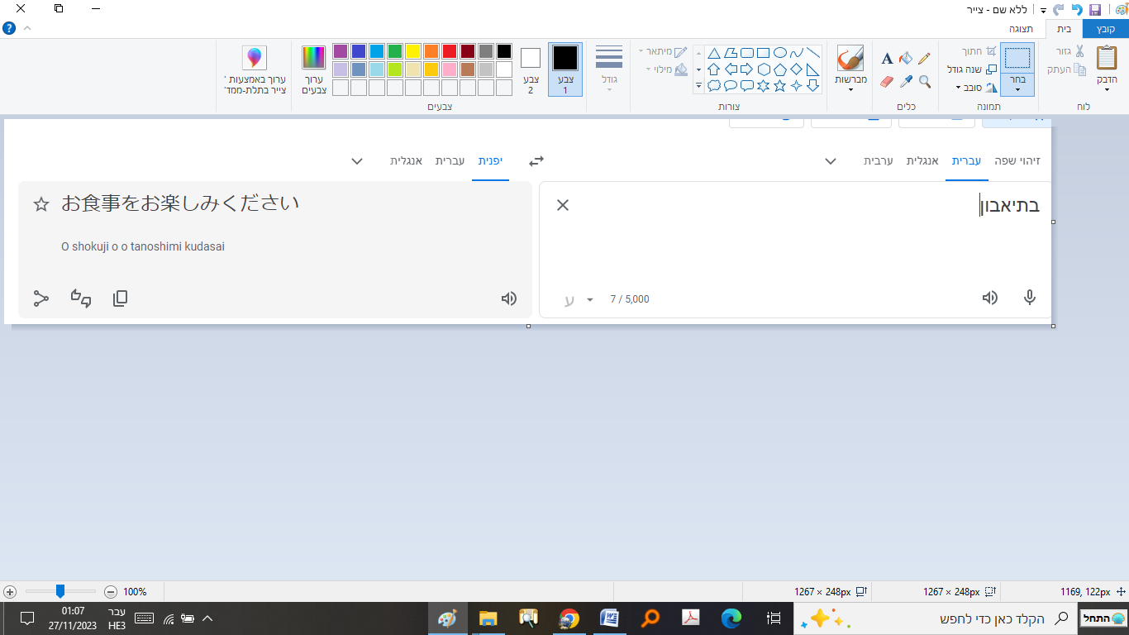Star the translation to save it
1129x635 pixels.
pyautogui.click(x=40, y=203)
